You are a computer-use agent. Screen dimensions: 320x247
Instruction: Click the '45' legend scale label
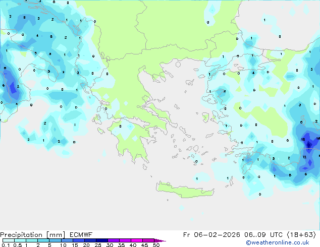[x=144, y=245]
